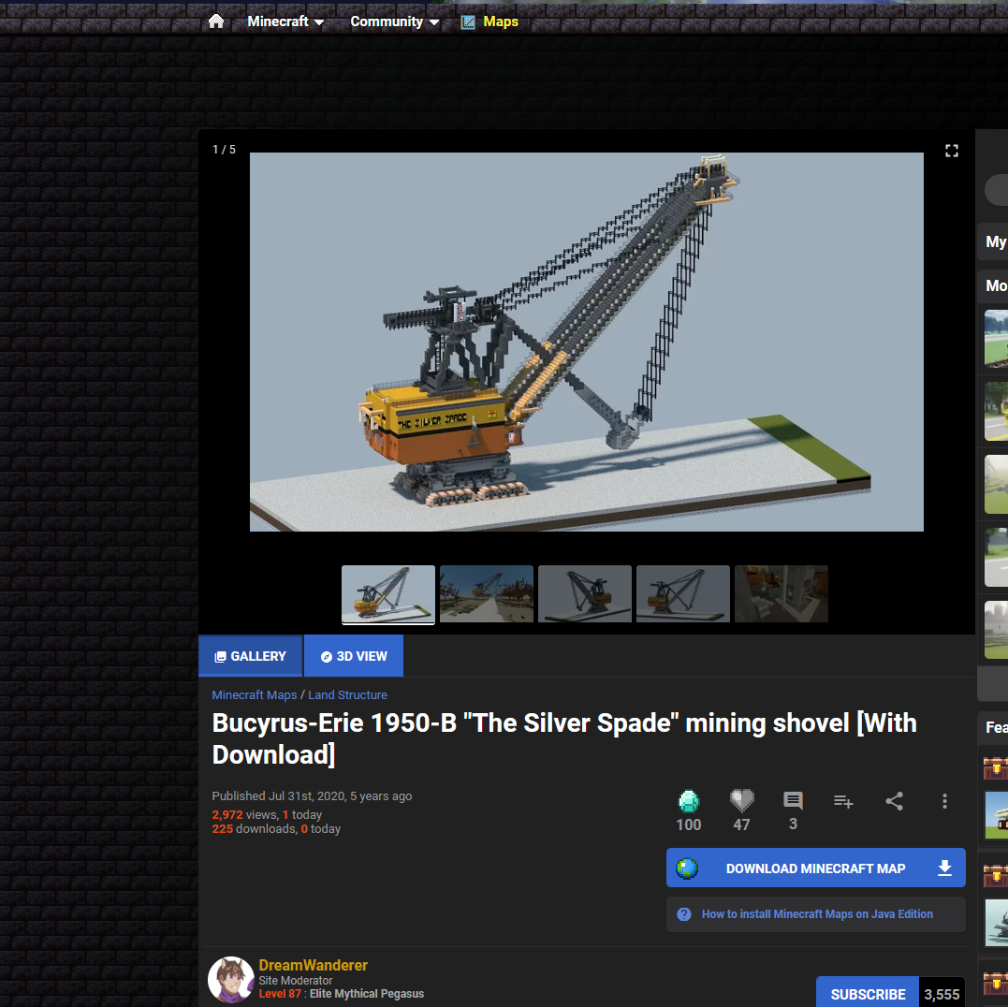Expand the Community navigation dropdown
The height and width of the screenshot is (1007, 1008).
pyautogui.click(x=394, y=22)
